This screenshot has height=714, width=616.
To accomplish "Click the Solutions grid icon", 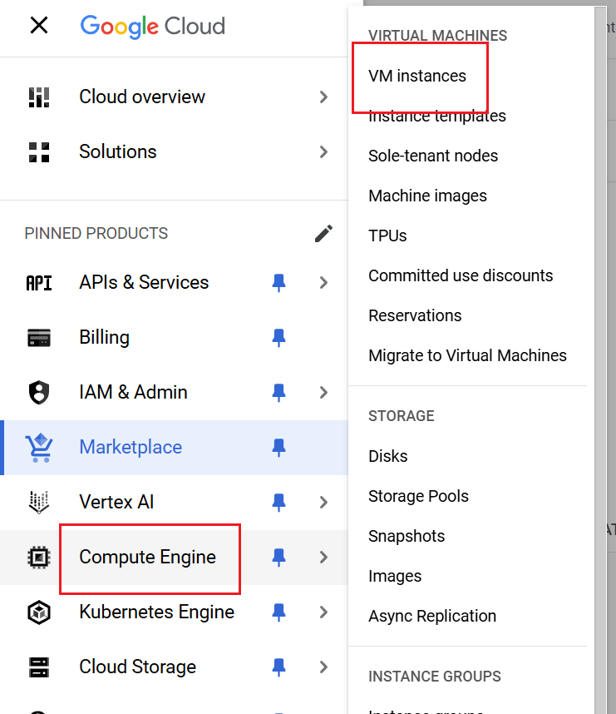I will [x=39, y=152].
